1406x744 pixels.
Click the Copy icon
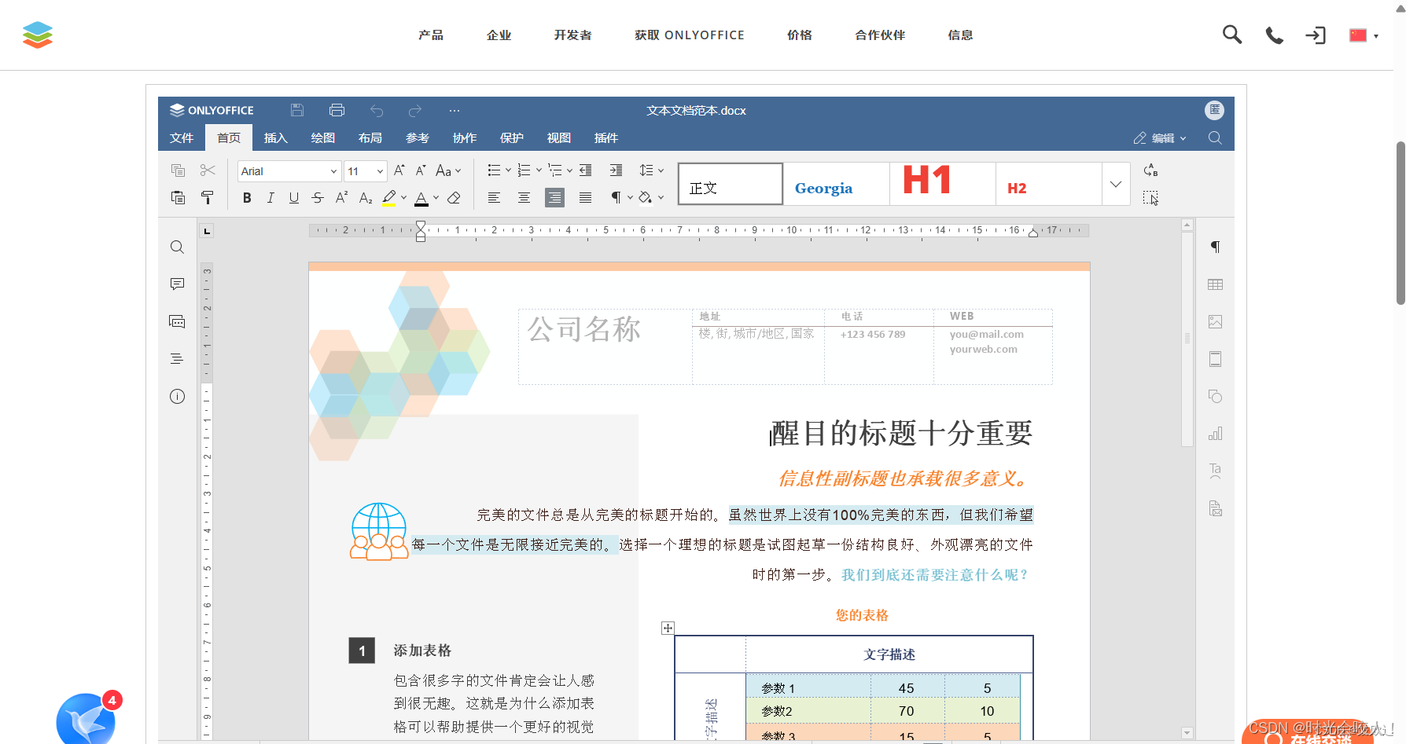(178, 170)
